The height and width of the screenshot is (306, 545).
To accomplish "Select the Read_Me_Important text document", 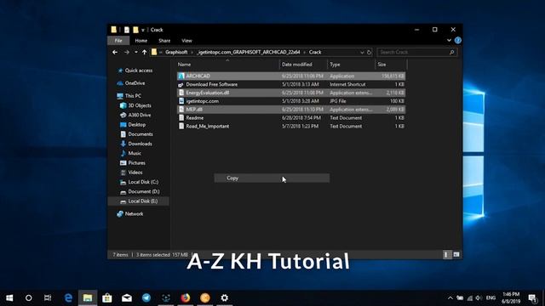I will (291, 127).
